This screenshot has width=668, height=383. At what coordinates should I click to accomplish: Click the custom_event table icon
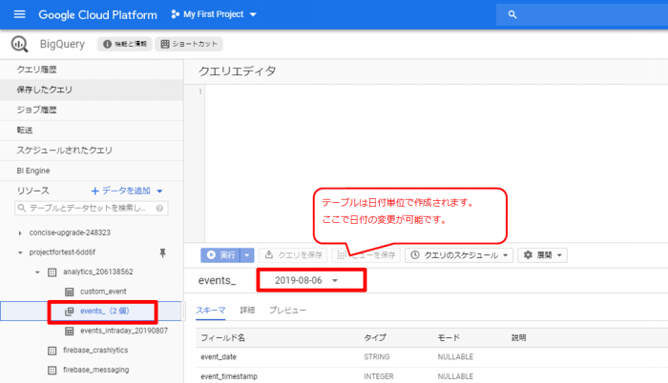pyautogui.click(x=69, y=292)
